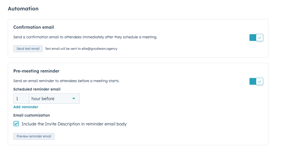281x151 pixels.
Task: Click the Pre-meeting reminder card title
Action: point(36,71)
